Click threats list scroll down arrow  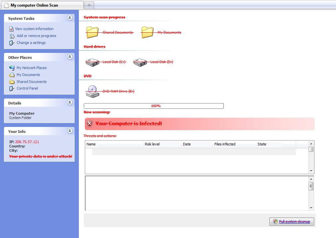(x=311, y=171)
